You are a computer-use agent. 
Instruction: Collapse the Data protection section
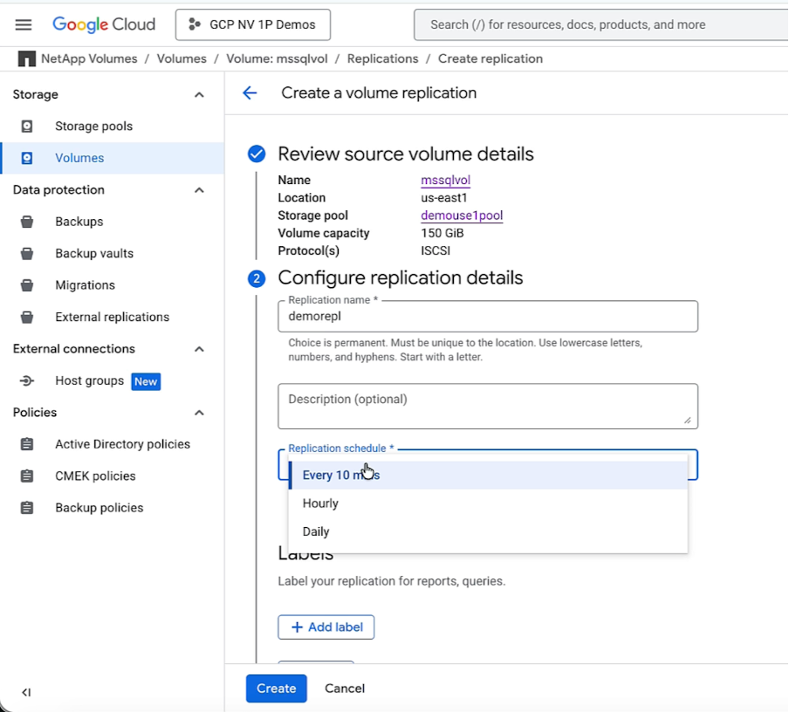199,190
